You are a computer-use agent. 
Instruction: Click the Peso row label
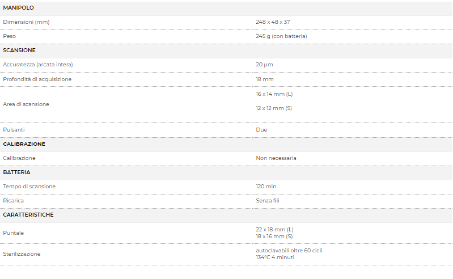pos(10,36)
